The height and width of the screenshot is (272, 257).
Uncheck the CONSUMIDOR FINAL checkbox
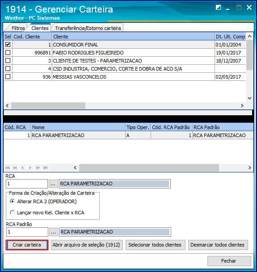(8, 45)
